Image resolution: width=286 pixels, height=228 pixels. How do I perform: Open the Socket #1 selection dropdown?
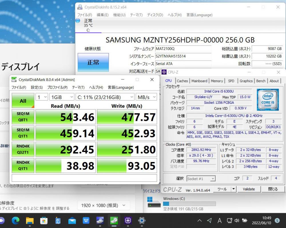(201, 179)
